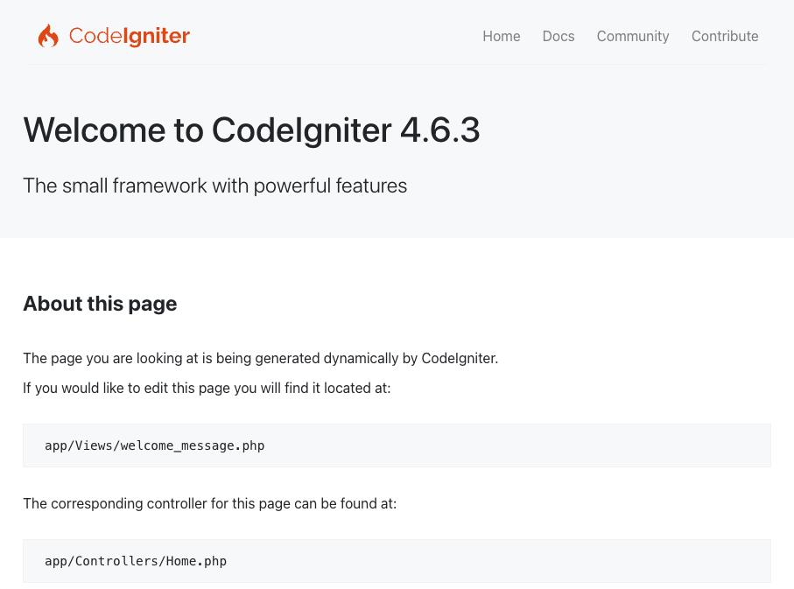This screenshot has width=794, height=589.
Task: Go to the Community page
Action: click(633, 36)
